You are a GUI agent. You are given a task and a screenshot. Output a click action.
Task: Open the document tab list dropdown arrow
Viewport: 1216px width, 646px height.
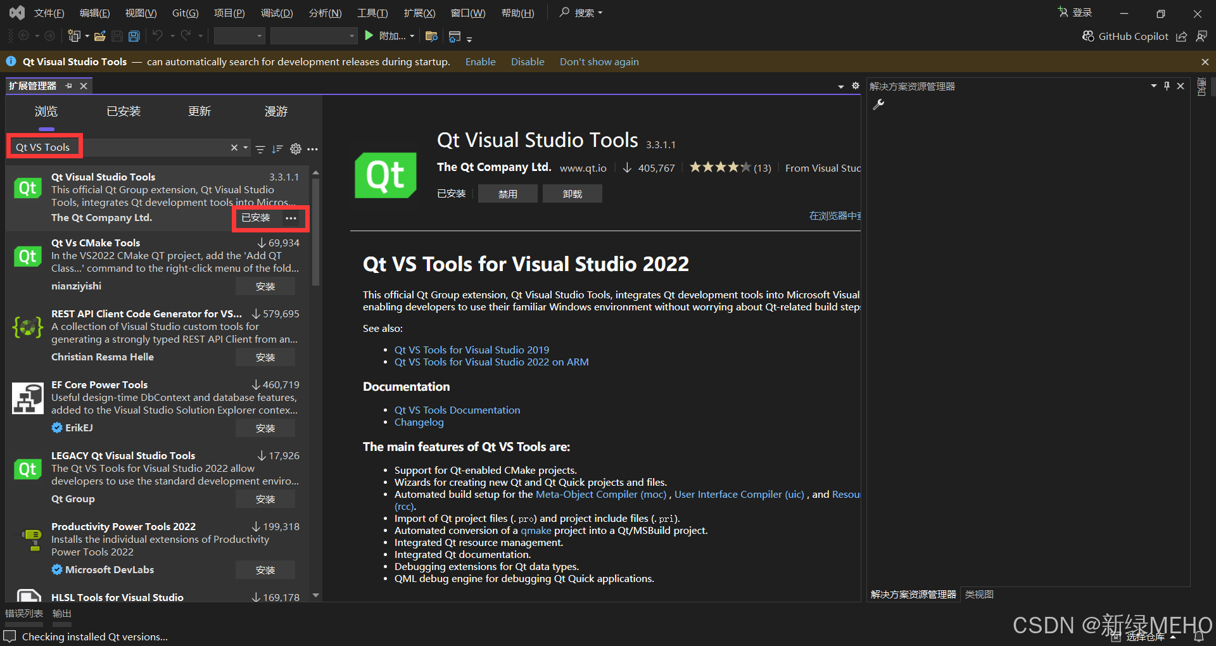point(841,86)
